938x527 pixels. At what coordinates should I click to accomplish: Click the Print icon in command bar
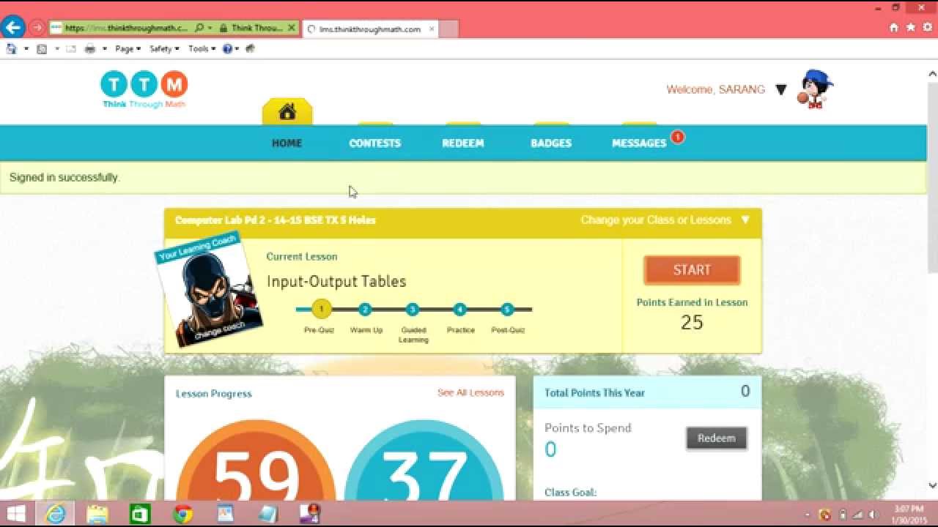click(90, 49)
